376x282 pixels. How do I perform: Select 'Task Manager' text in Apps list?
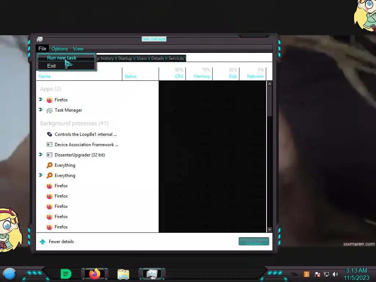click(x=68, y=110)
